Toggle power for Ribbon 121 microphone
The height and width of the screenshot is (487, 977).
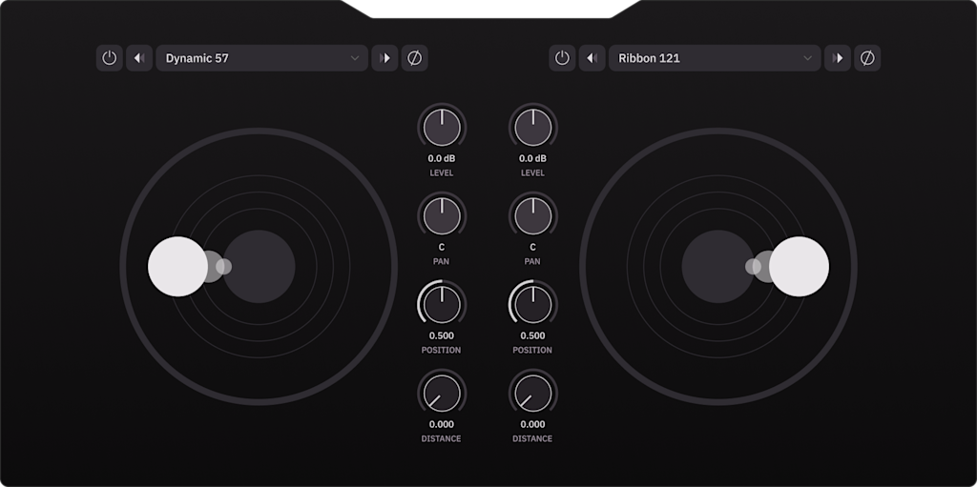pos(562,58)
